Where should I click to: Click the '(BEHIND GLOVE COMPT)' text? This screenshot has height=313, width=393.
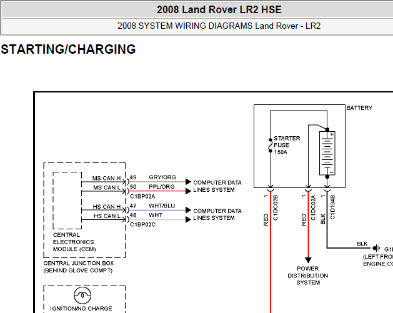click(78, 271)
